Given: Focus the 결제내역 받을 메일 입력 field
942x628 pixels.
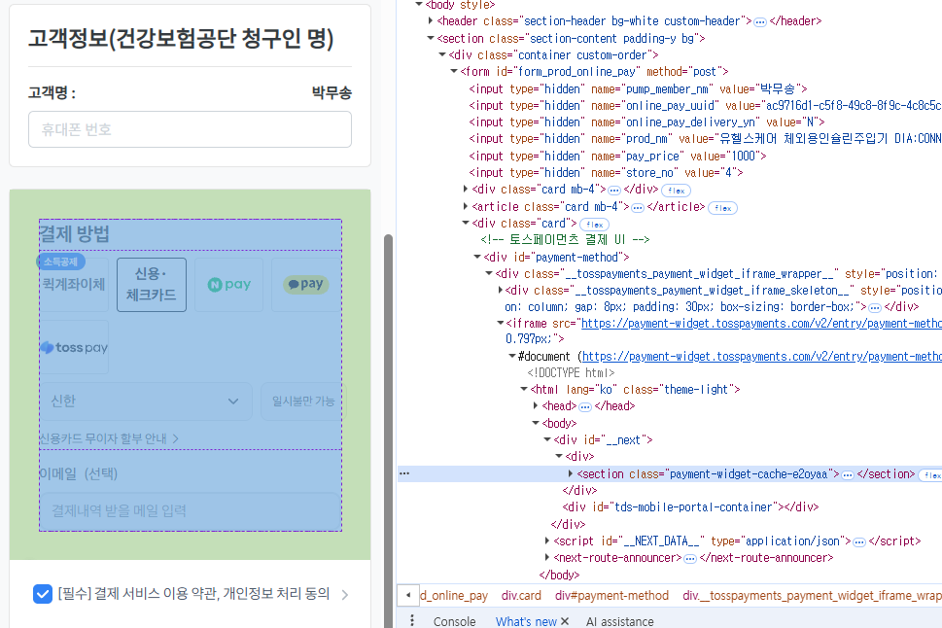Looking at the screenshot, I should [x=190, y=510].
